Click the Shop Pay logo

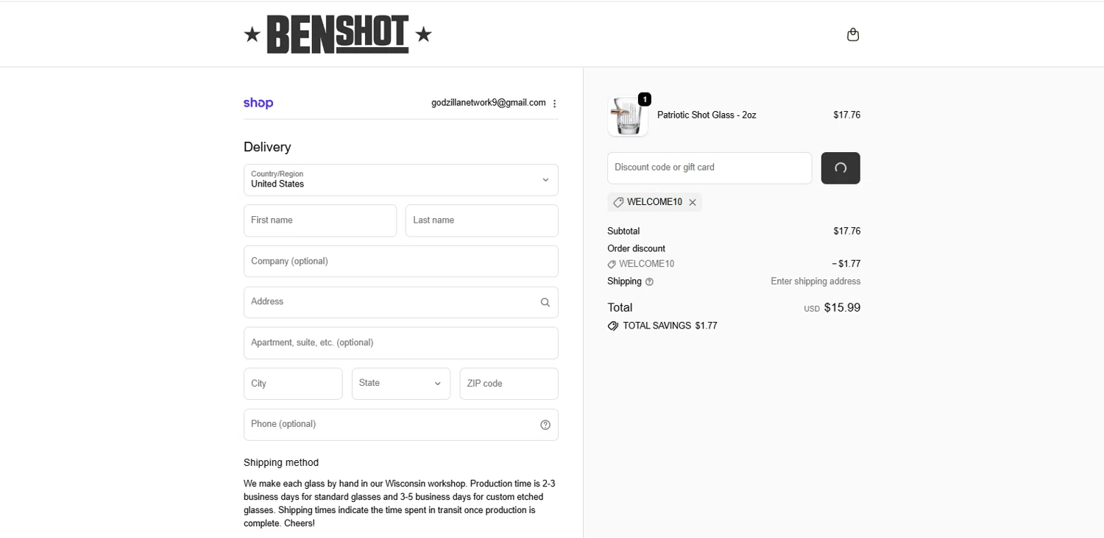point(258,103)
